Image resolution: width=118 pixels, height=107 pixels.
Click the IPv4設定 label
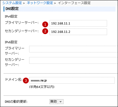11,16
